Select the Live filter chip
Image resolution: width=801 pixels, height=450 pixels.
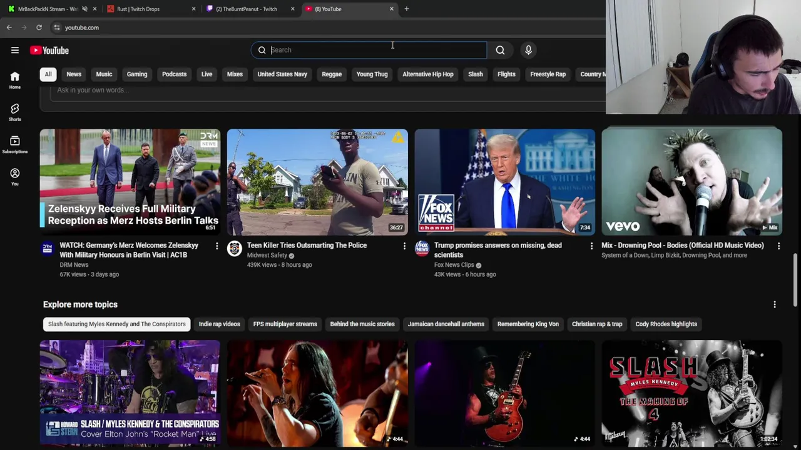point(207,74)
